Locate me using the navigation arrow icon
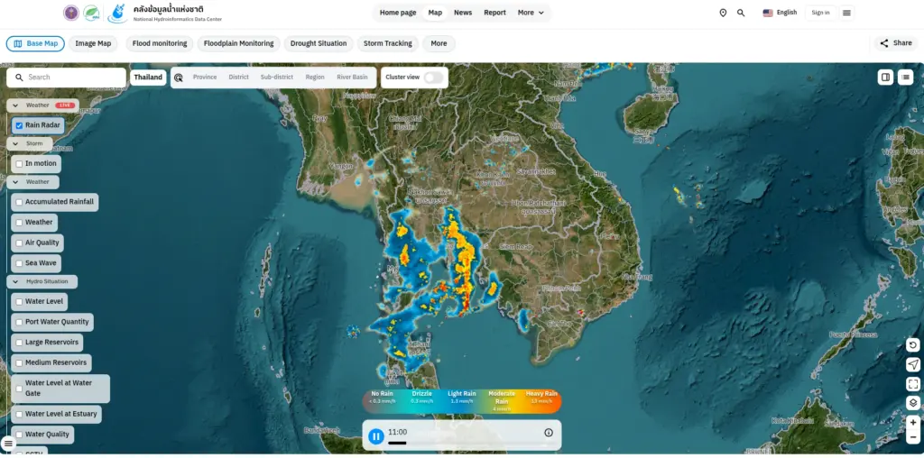This screenshot has height=458, width=924. (913, 365)
